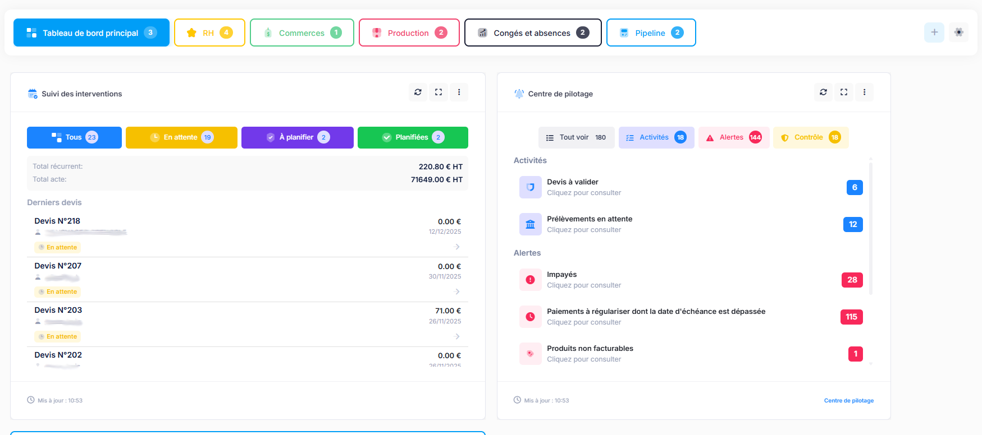Click the Derniers devis heading
The image size is (982, 435).
point(54,202)
